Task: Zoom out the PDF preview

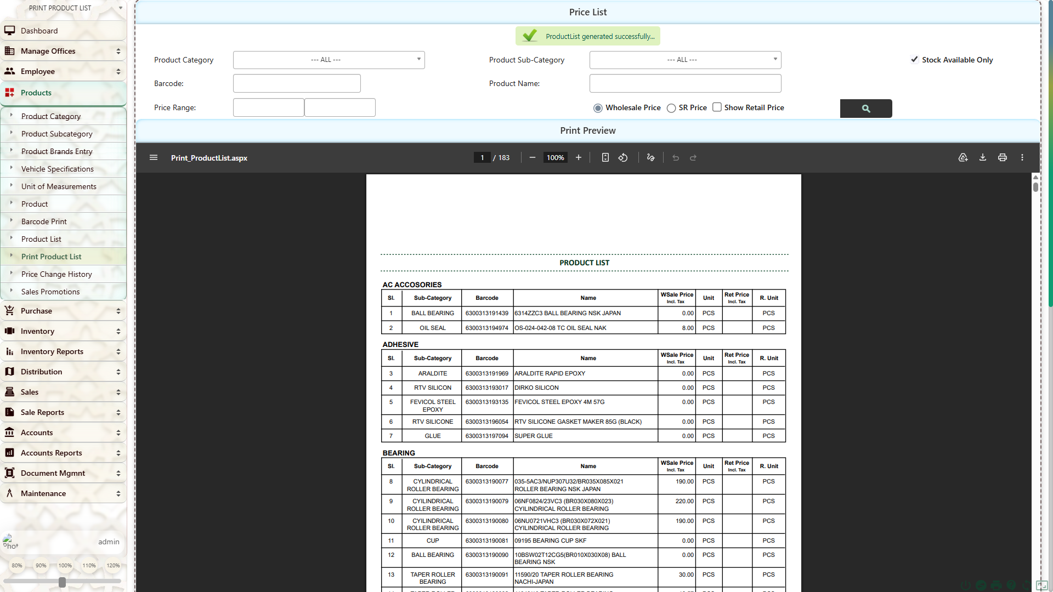Action: [532, 158]
